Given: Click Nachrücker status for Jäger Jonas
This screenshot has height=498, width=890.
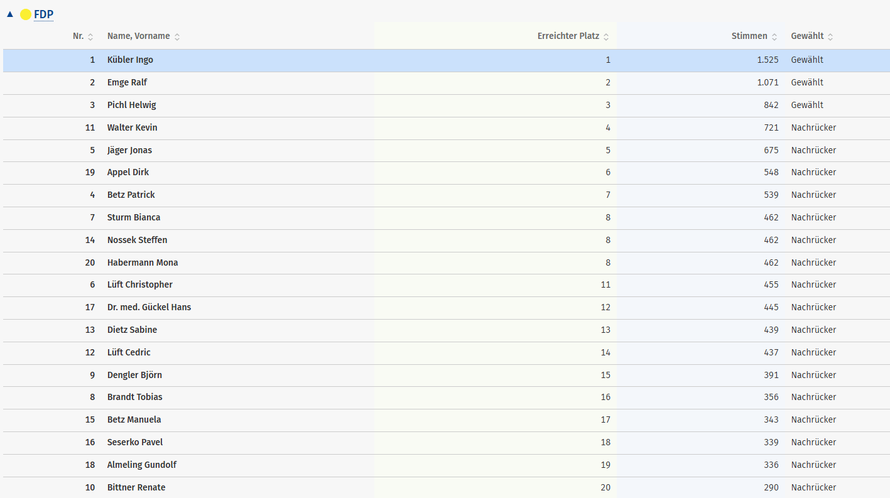Looking at the screenshot, I should tap(813, 151).
